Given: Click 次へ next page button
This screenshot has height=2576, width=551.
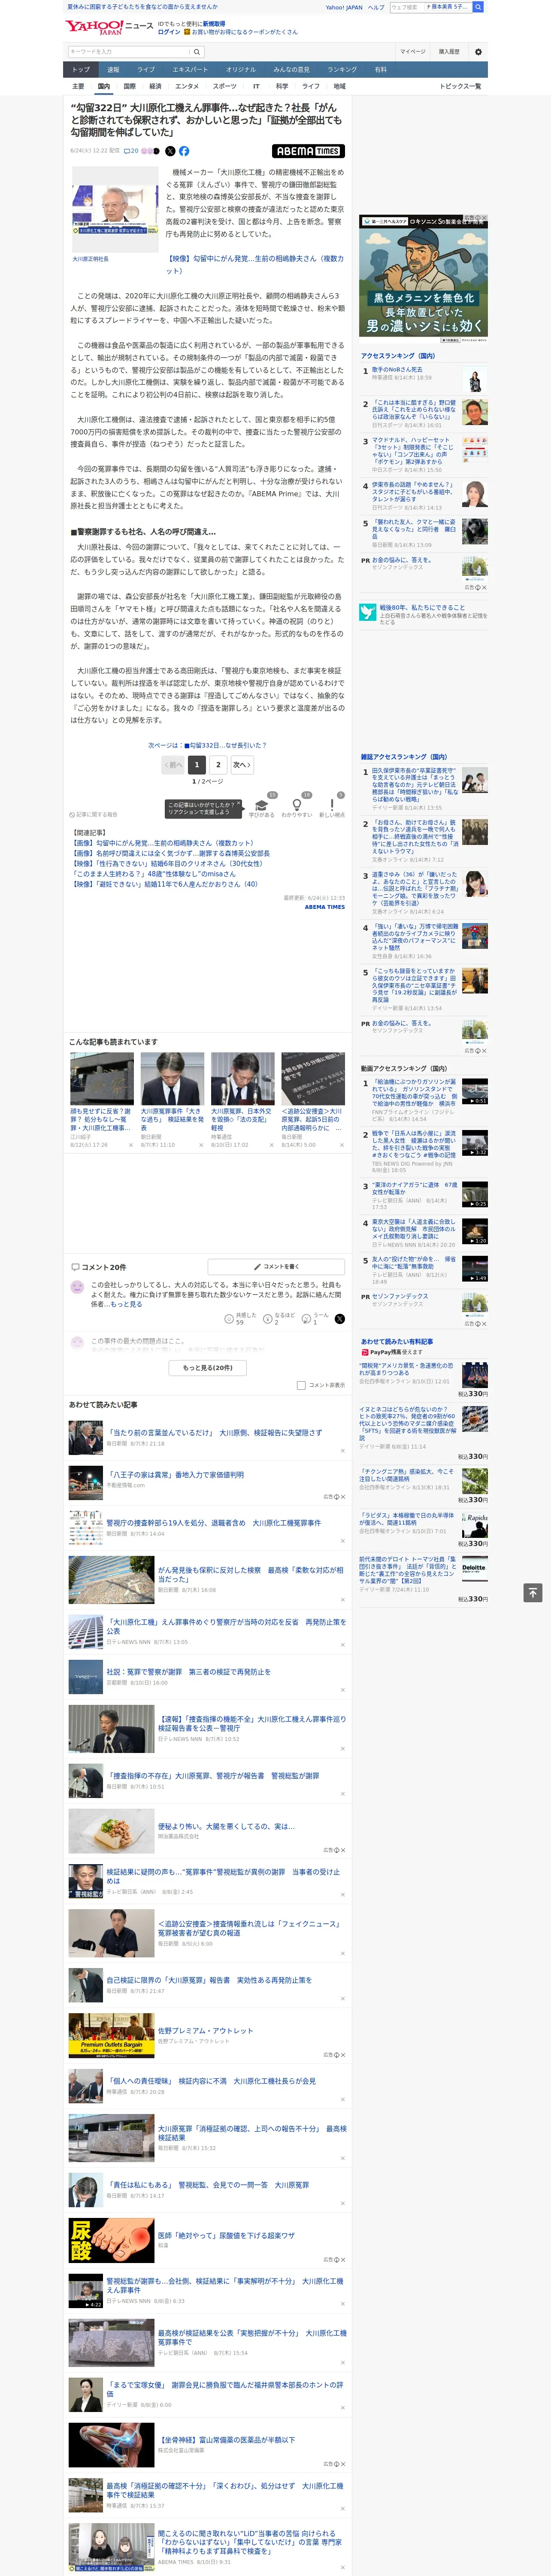Looking at the screenshot, I should (x=241, y=765).
